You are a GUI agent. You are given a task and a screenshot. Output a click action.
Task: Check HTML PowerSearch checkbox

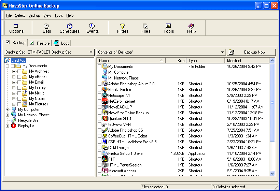point(100,165)
